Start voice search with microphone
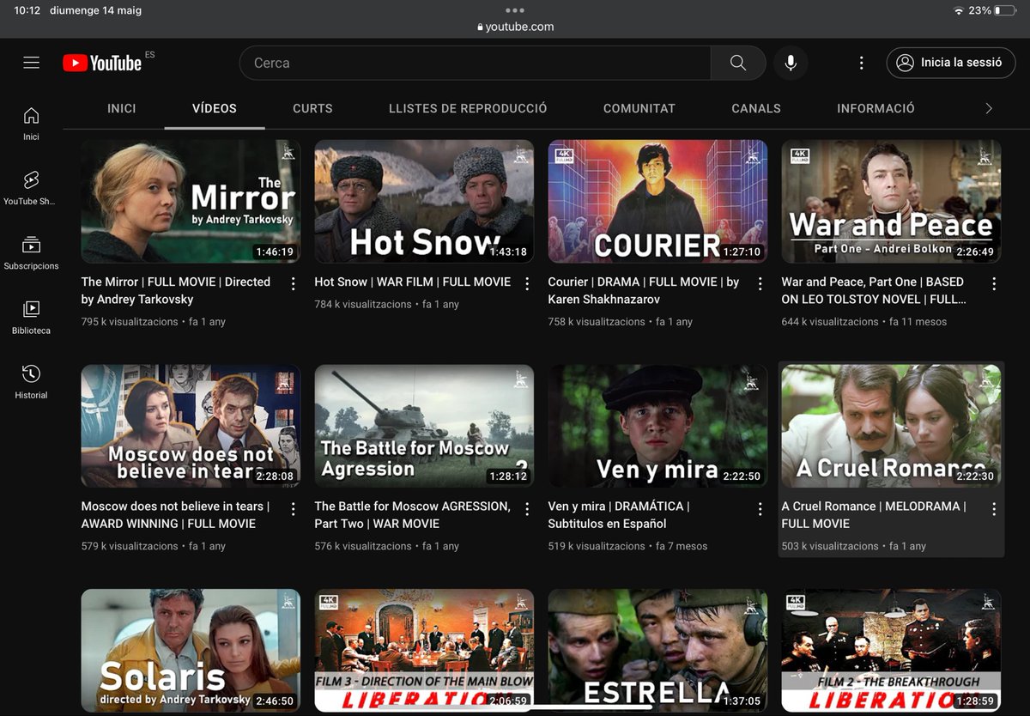 pyautogui.click(x=791, y=63)
